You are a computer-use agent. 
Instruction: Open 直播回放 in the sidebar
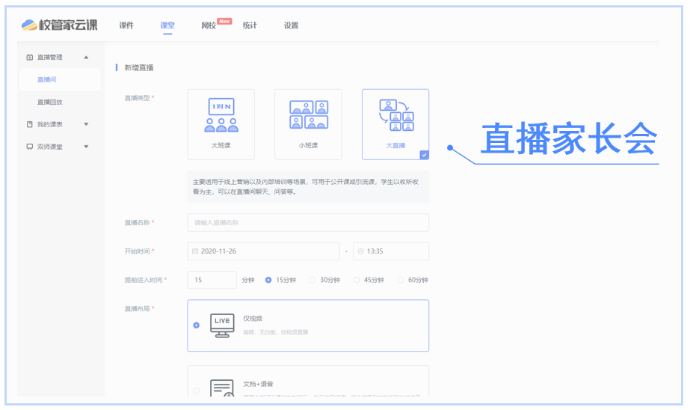point(49,102)
